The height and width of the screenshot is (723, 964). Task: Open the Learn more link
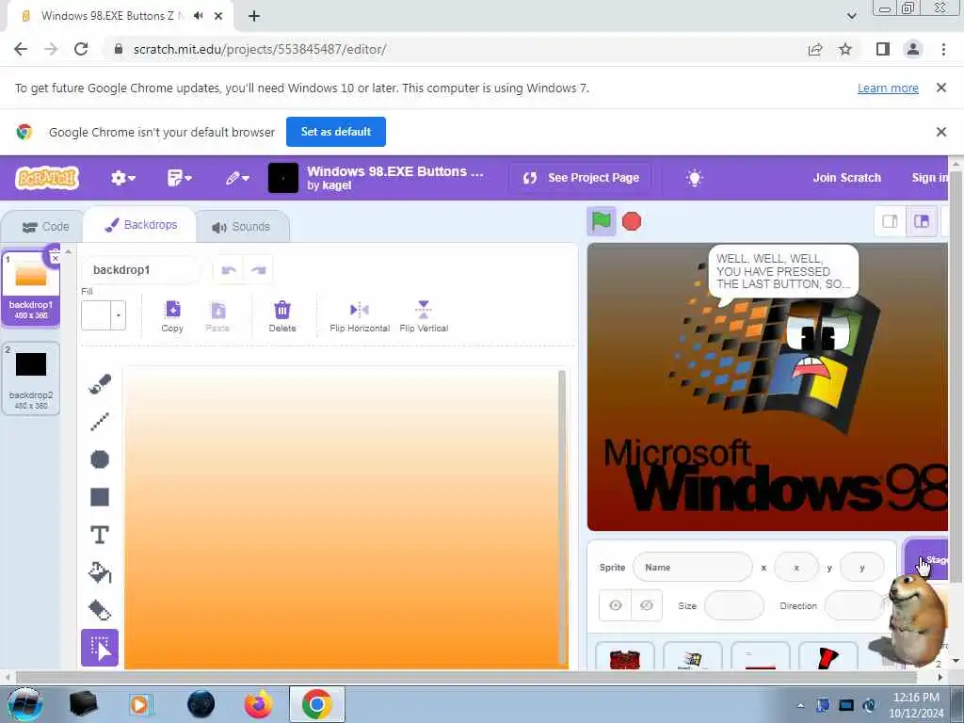[888, 88]
